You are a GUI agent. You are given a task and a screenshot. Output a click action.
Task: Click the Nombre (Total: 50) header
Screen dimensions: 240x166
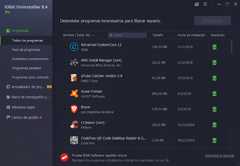(x=76, y=35)
